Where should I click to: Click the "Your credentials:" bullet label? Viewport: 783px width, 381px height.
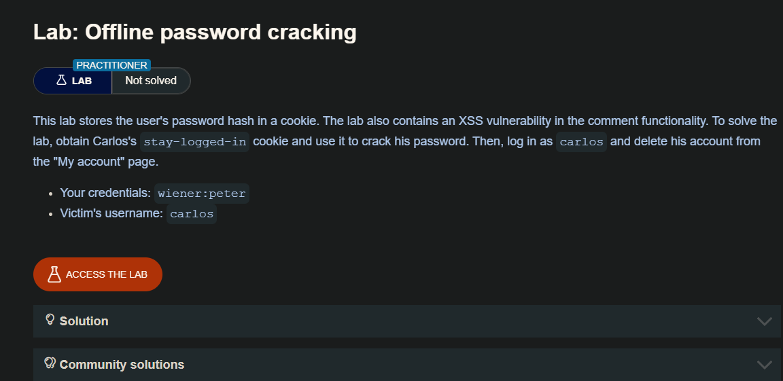(105, 194)
